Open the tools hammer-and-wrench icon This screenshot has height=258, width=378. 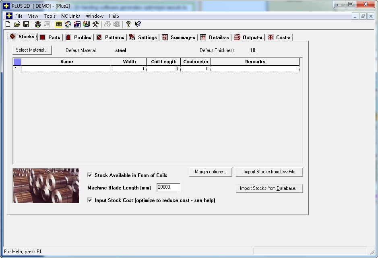(x=95, y=24)
